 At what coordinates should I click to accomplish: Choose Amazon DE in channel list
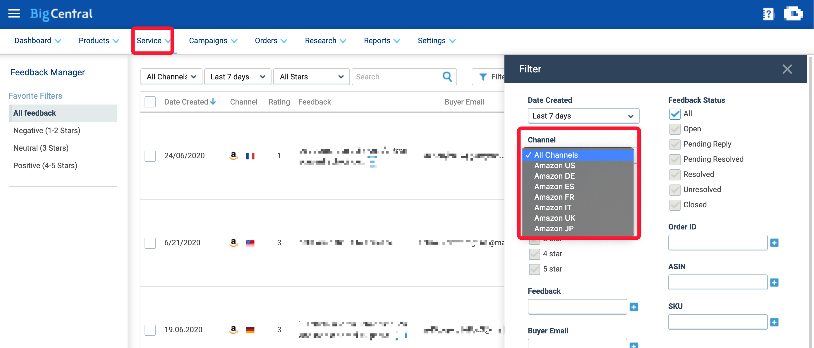pyautogui.click(x=578, y=176)
